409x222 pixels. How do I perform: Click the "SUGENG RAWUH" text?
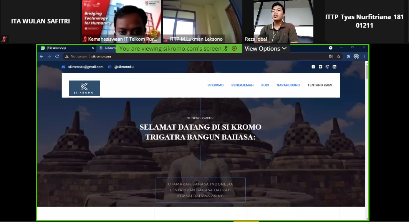(200, 118)
